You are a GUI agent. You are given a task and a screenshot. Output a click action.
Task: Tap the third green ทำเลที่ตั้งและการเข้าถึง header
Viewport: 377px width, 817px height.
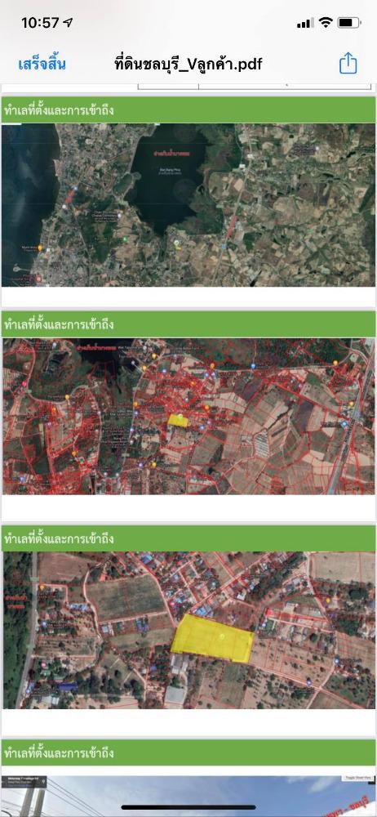tap(188, 538)
